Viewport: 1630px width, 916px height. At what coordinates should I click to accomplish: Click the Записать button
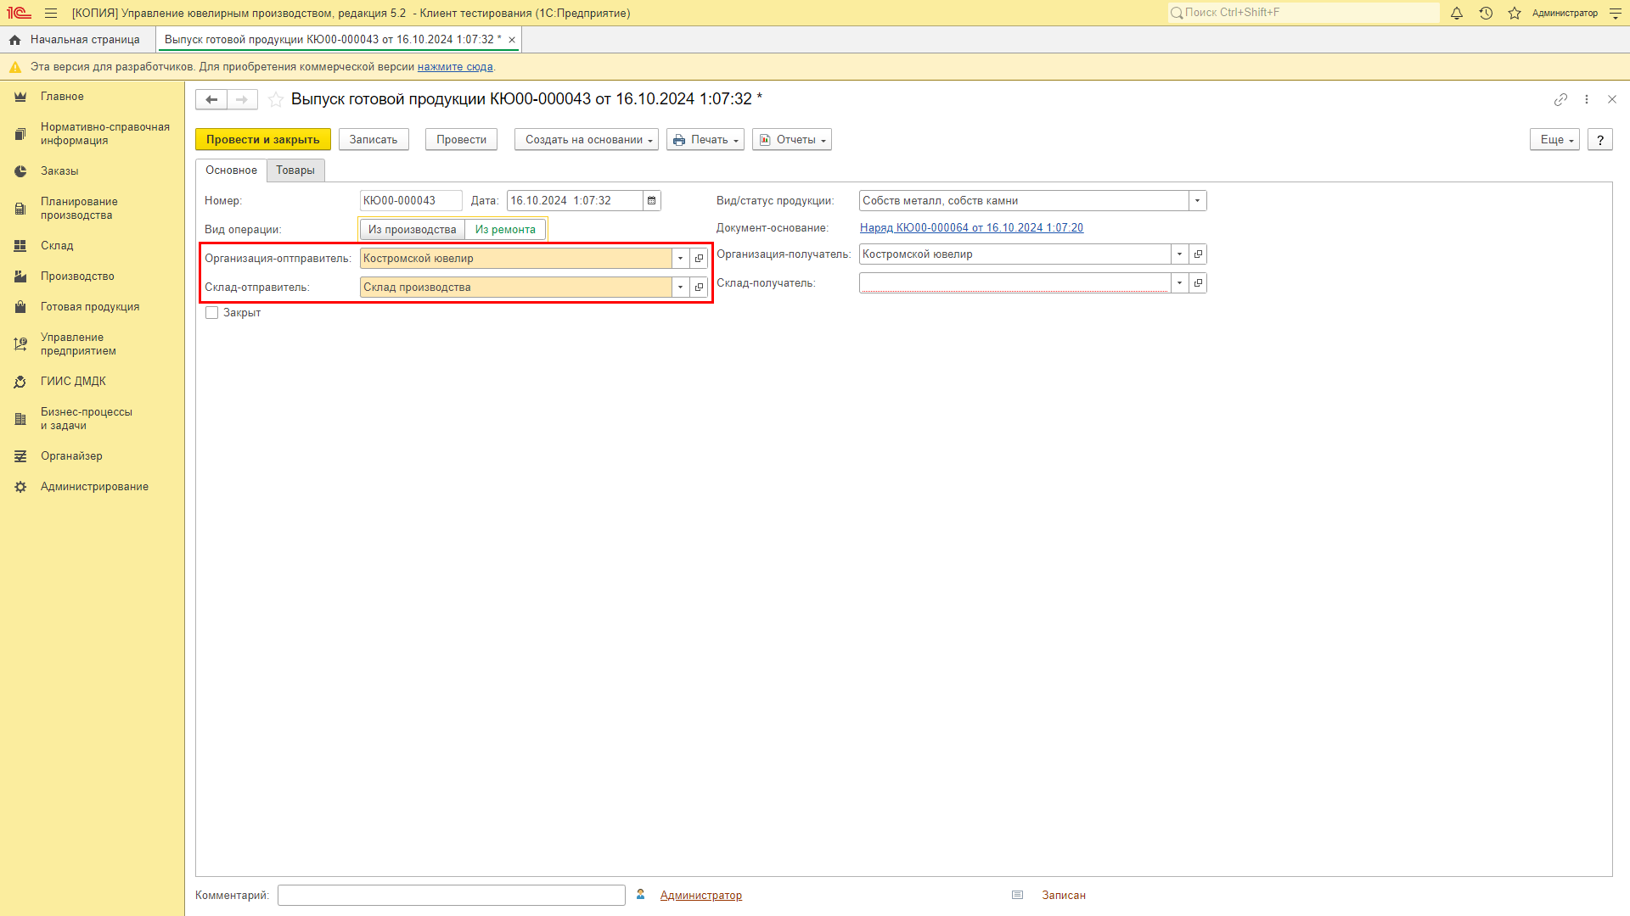click(x=374, y=140)
